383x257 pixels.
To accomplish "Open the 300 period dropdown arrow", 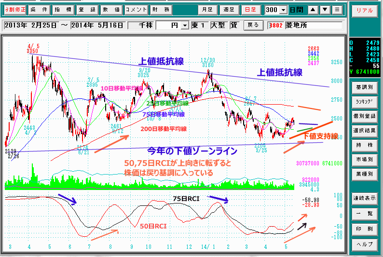I will point(283,10).
